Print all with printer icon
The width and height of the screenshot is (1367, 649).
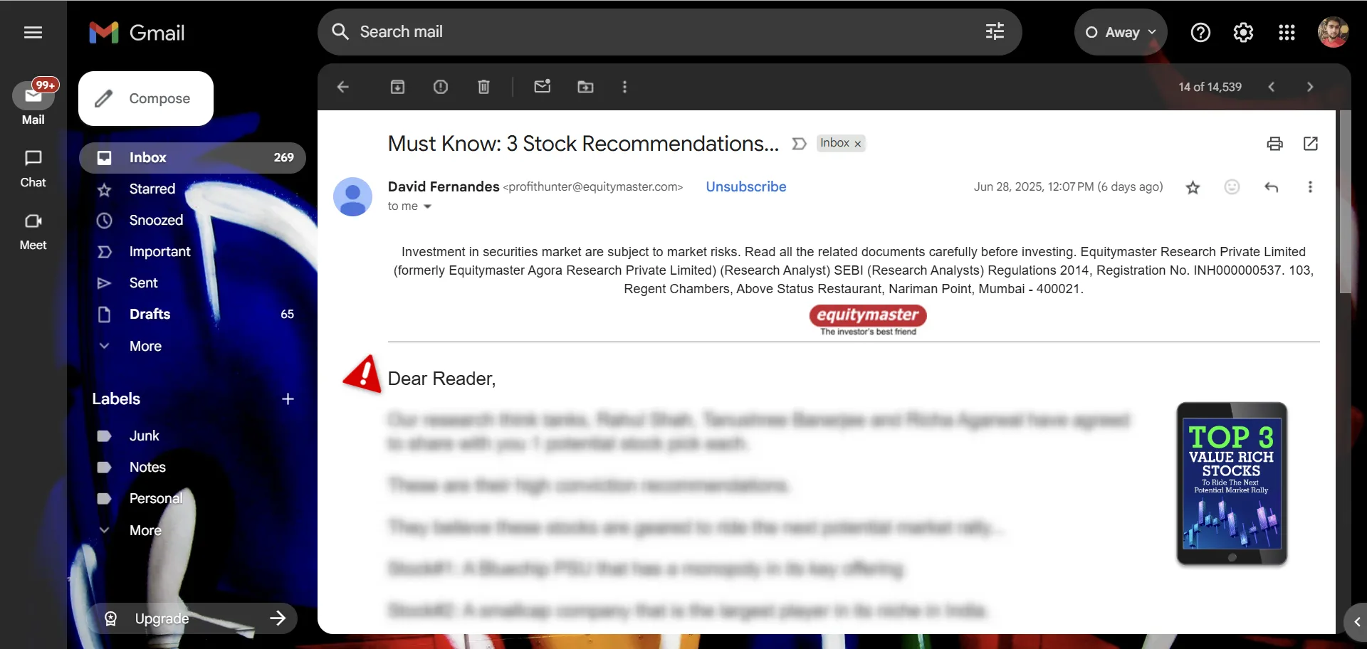point(1274,144)
